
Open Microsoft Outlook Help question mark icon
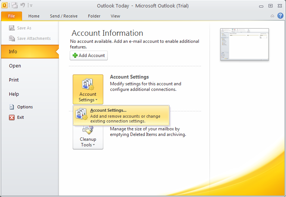pyautogui.click(x=280, y=16)
